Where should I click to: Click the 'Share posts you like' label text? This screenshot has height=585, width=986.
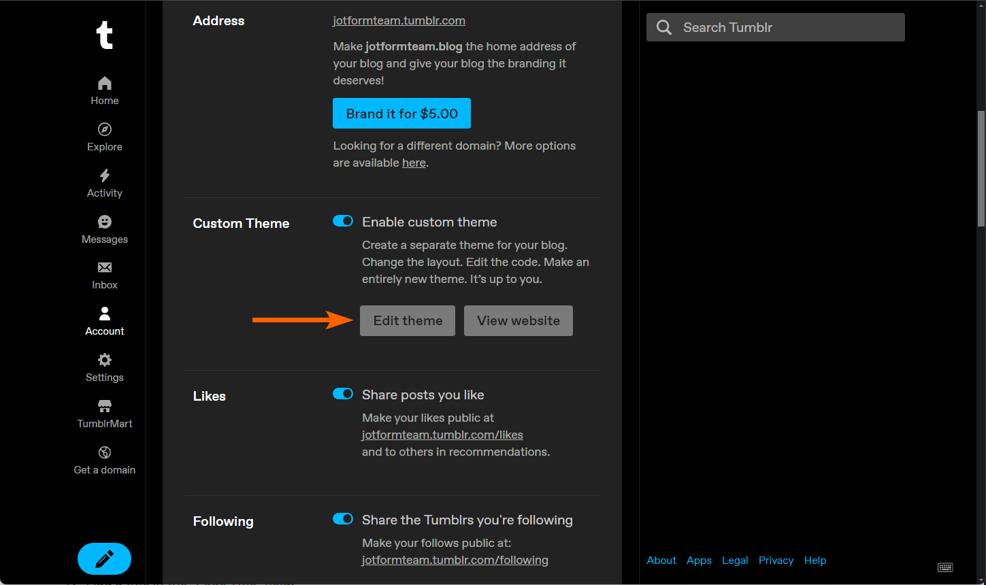point(423,395)
